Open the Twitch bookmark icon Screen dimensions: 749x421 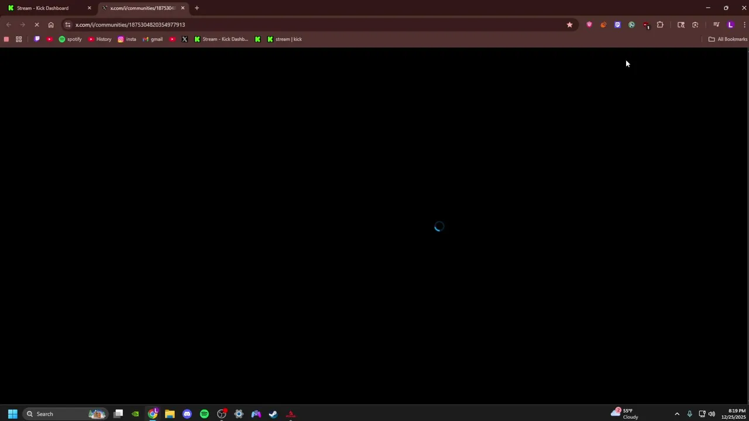[37, 39]
